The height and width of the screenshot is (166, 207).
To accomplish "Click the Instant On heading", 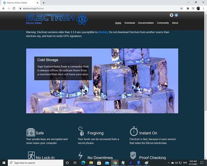I will coord(148,133).
